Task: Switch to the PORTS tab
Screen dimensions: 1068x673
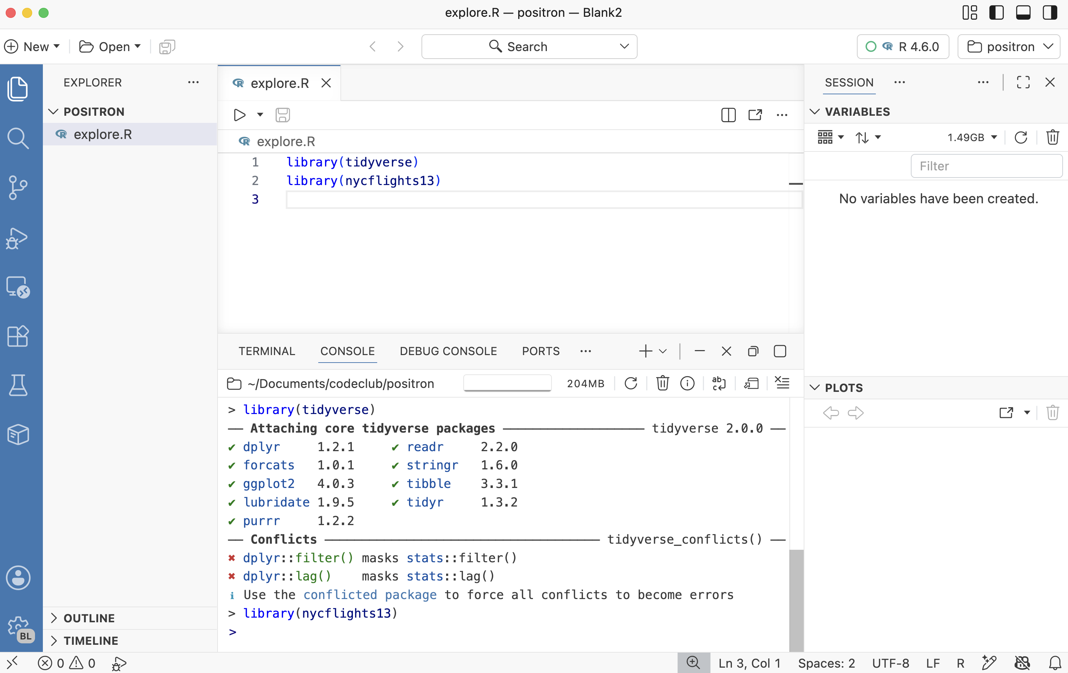Action: pos(541,352)
